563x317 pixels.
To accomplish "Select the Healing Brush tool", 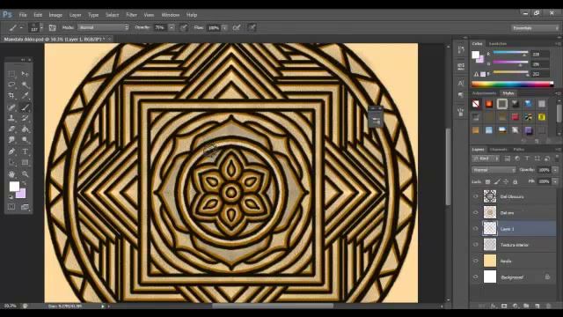I will pyautogui.click(x=11, y=107).
